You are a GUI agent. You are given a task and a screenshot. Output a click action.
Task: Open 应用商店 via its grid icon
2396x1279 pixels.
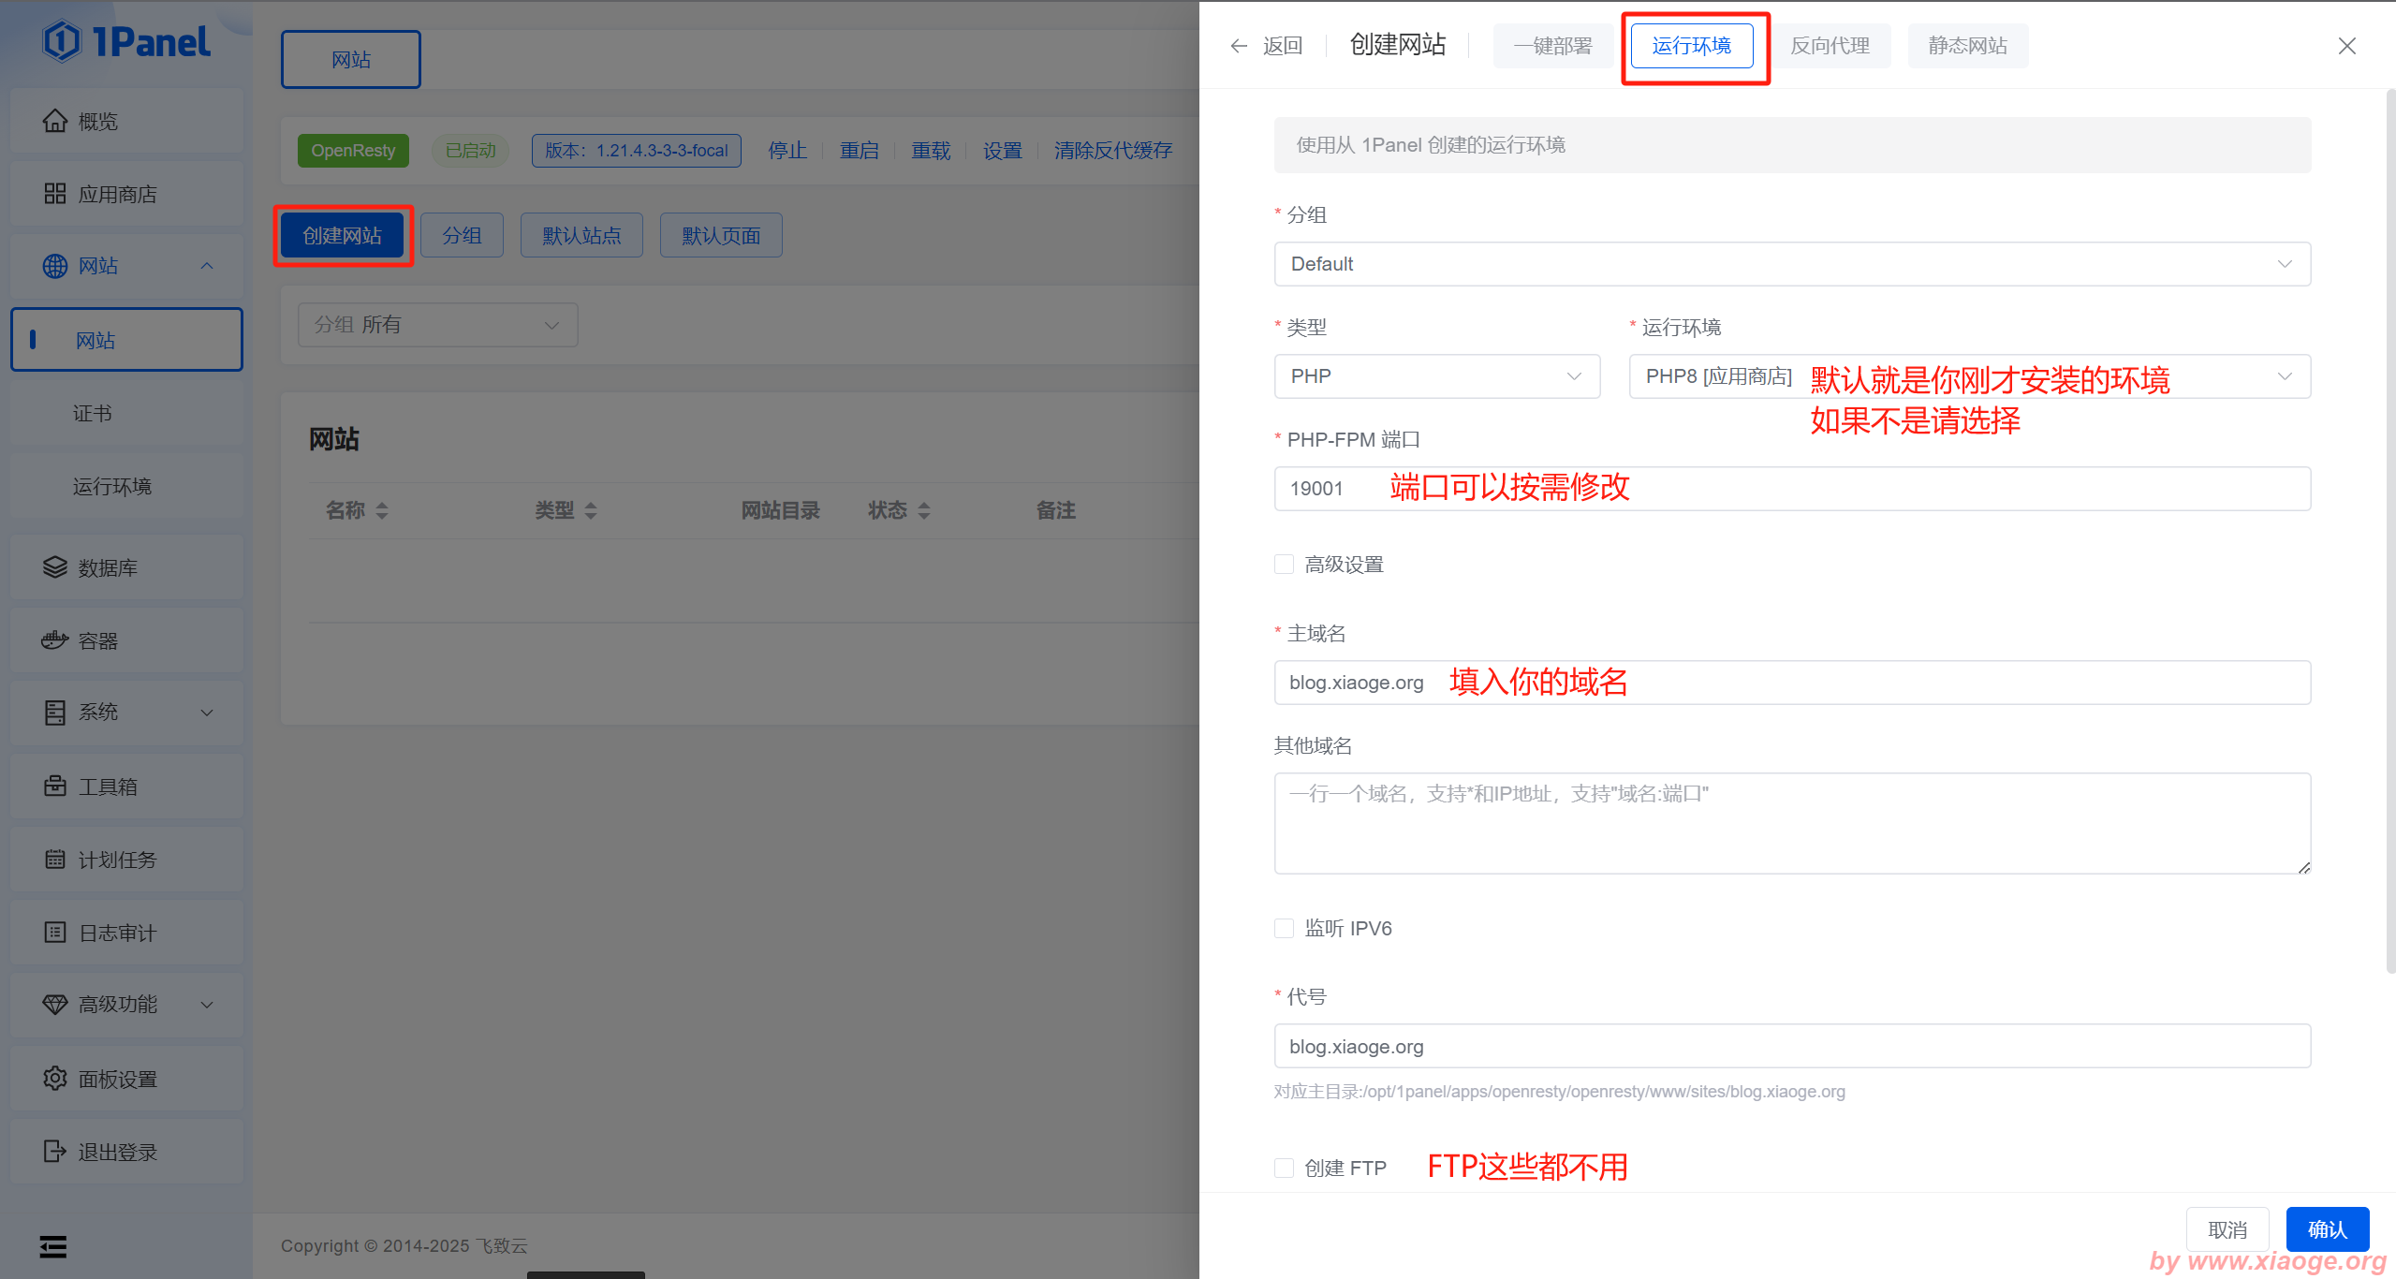55,194
